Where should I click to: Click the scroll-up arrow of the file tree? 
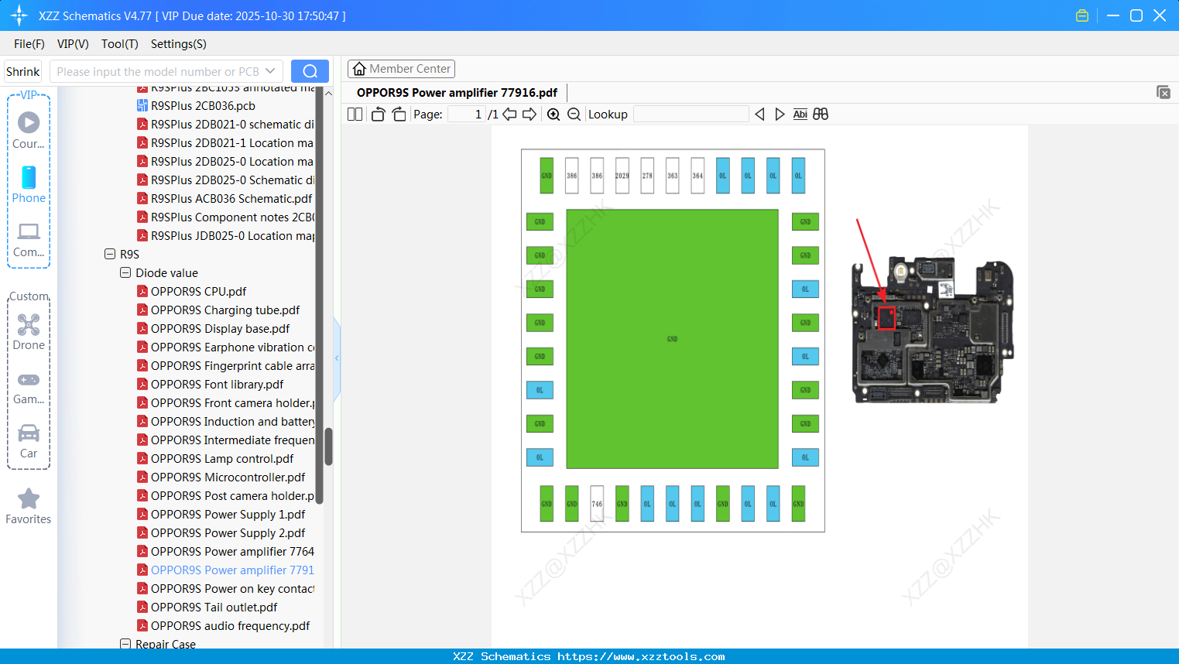(x=328, y=93)
